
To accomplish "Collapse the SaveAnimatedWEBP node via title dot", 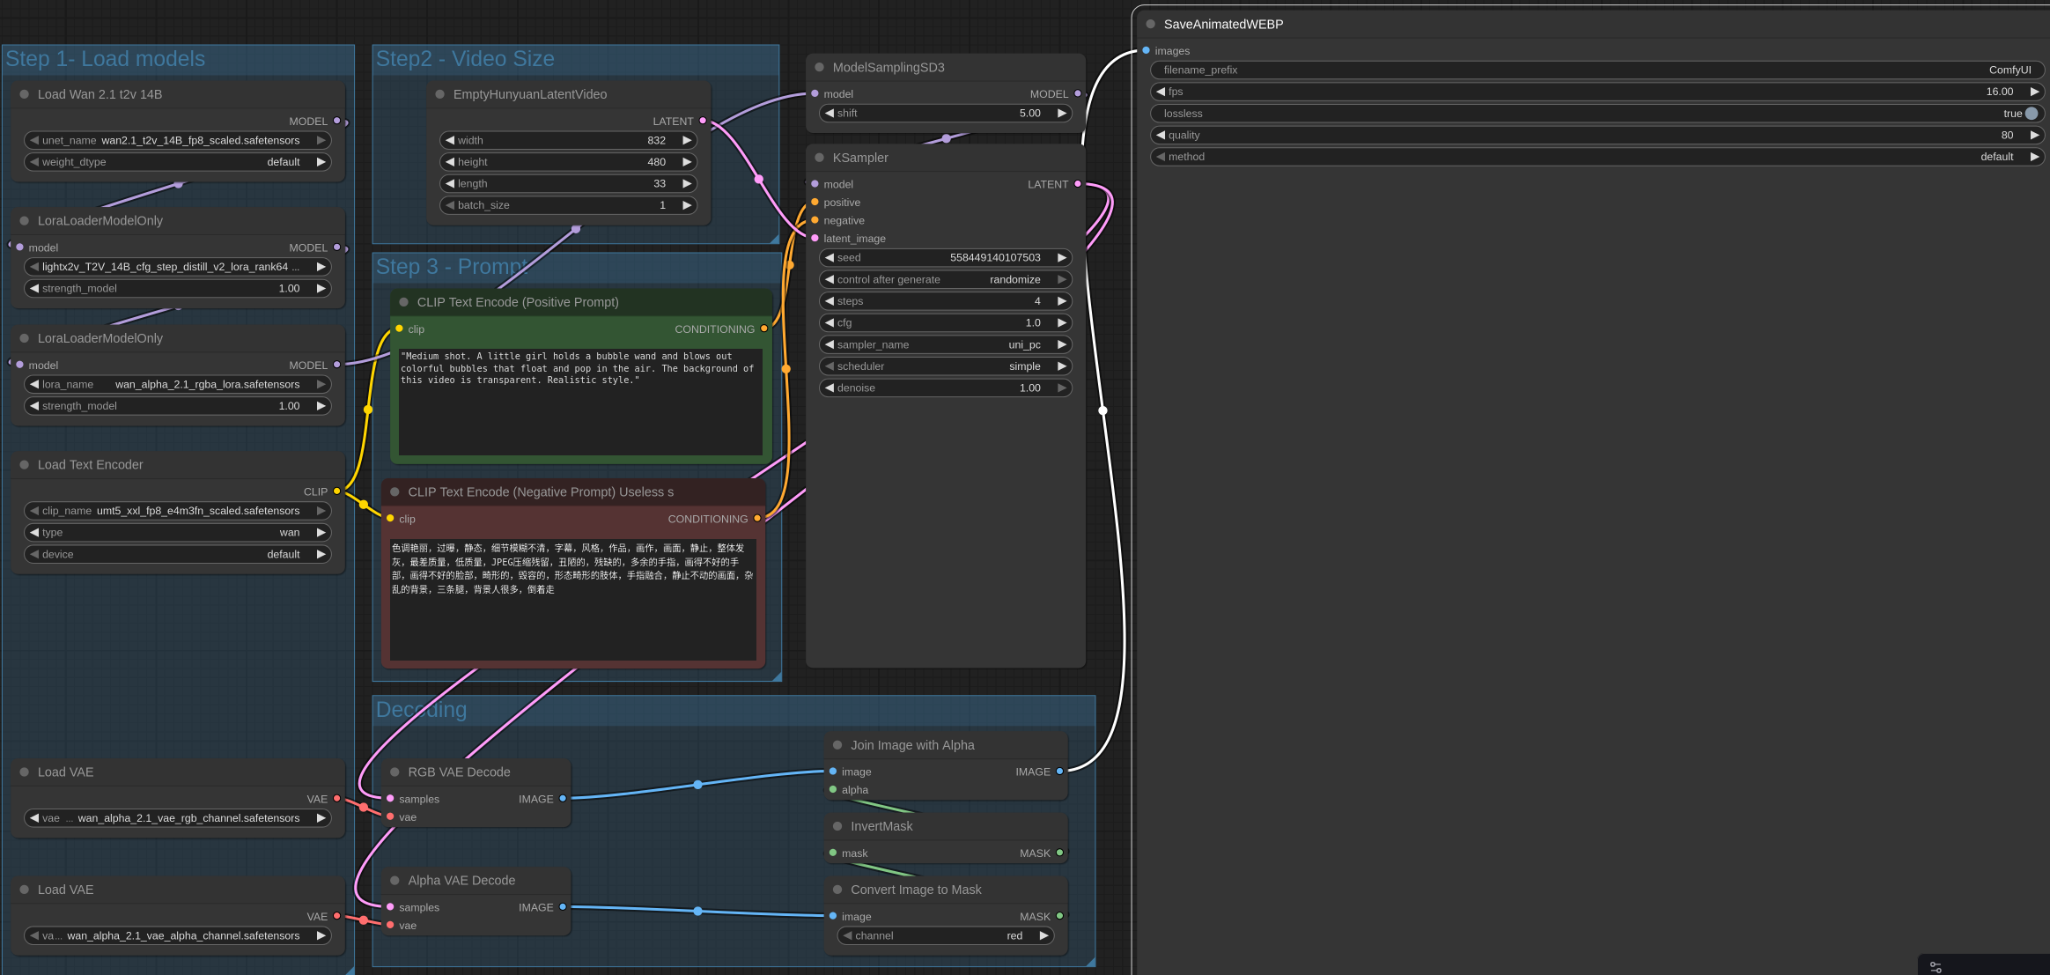I will (1150, 24).
